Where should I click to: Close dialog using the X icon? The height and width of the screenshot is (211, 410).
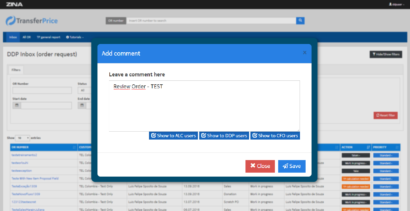coord(305,53)
